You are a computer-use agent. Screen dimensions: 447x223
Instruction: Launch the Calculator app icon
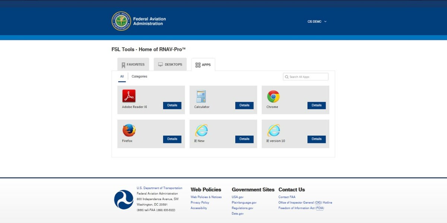tap(201, 96)
